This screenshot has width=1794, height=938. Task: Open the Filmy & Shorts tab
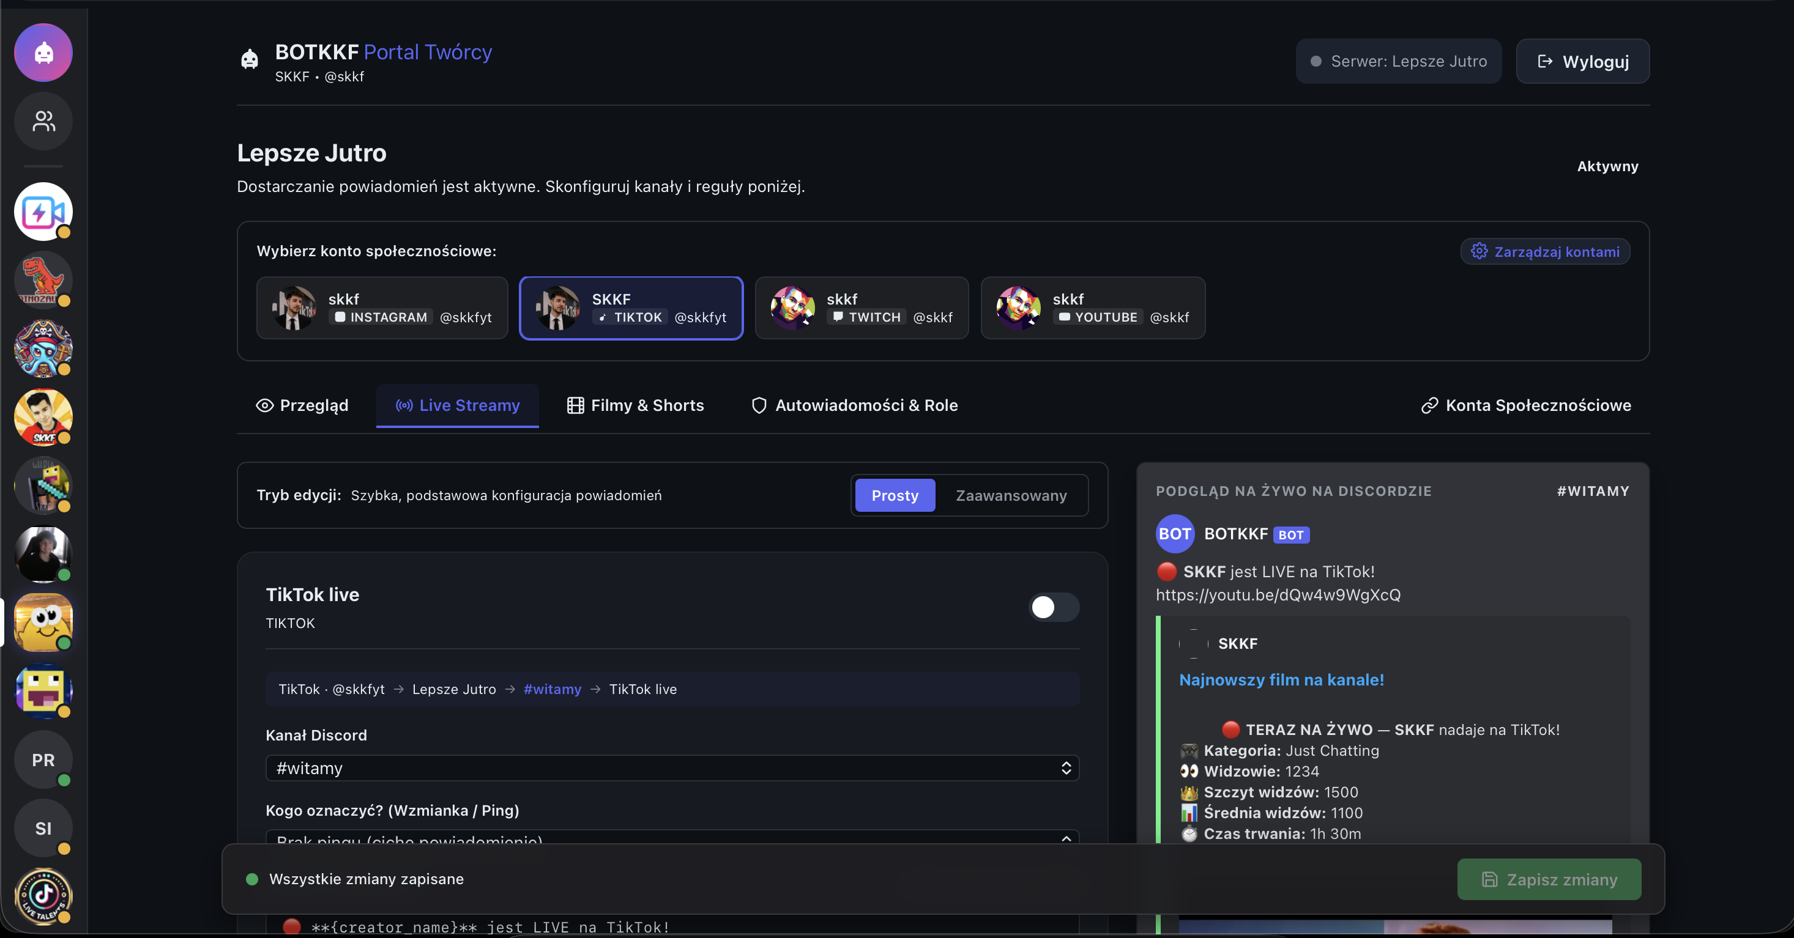coord(635,405)
